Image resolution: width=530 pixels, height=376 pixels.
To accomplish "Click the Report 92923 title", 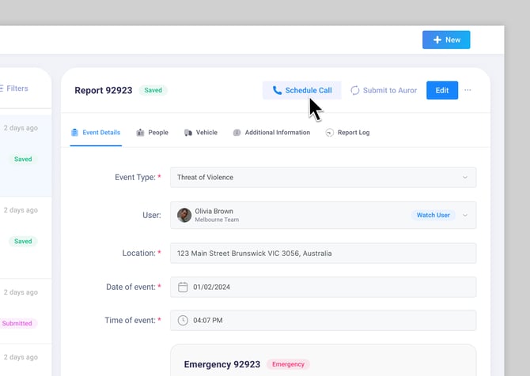I will coord(104,91).
